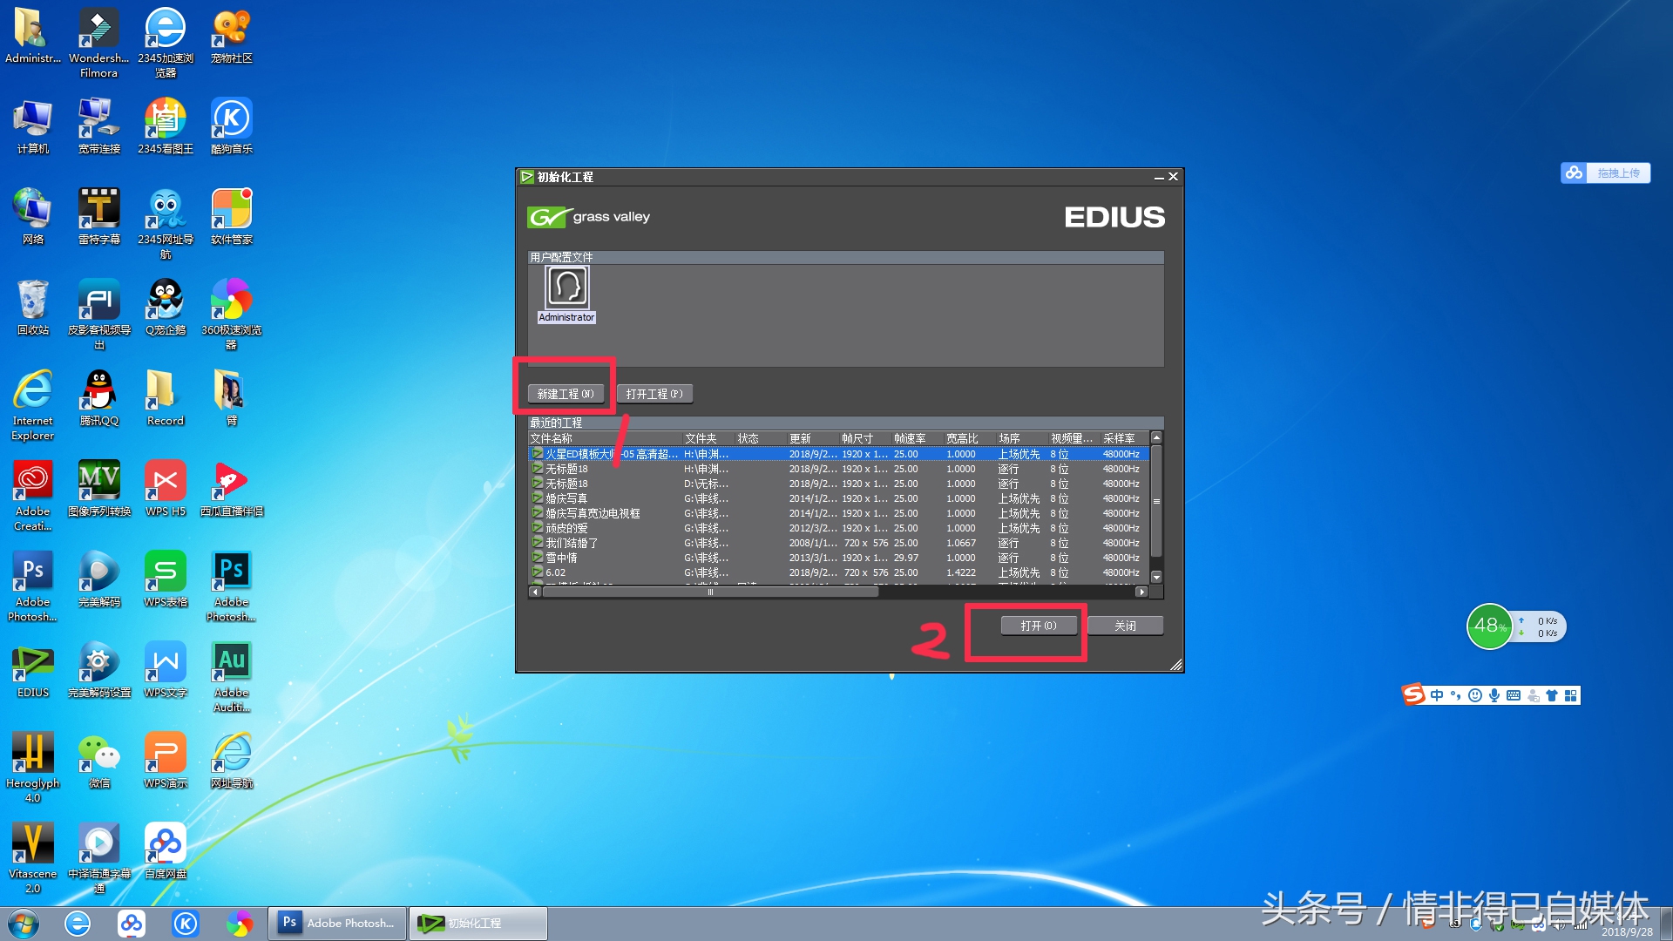Toggle Chinese/English input mode on the Sogou bar

1436,695
